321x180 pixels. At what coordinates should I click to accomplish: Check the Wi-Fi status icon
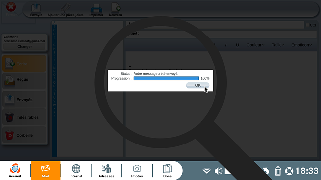[x=207, y=171]
